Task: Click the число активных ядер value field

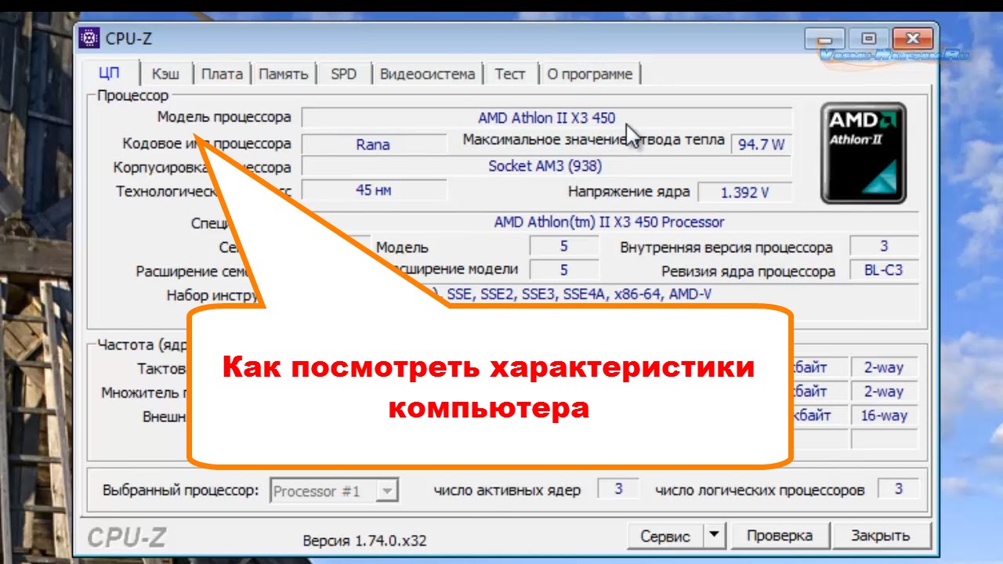Action: click(x=618, y=490)
